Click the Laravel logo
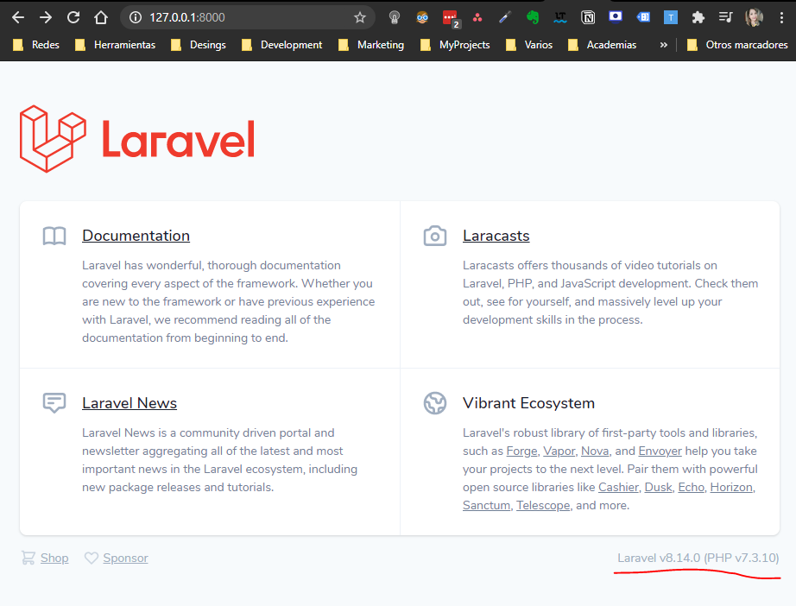796x606 pixels. [137, 139]
